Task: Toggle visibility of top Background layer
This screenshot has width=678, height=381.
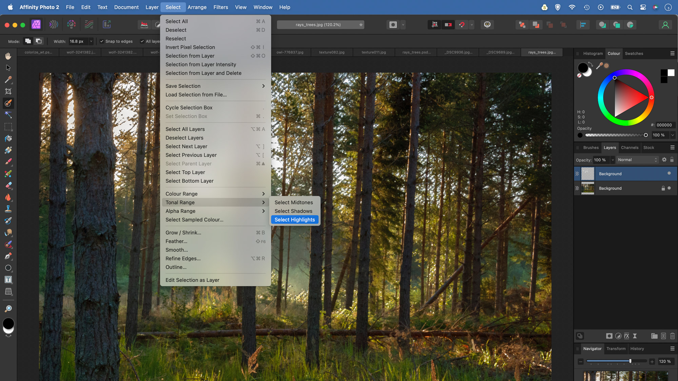Action: coord(669,173)
